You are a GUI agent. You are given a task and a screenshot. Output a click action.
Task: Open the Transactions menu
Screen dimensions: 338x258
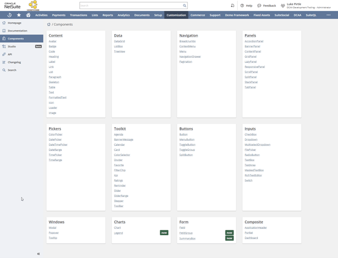[79, 15]
